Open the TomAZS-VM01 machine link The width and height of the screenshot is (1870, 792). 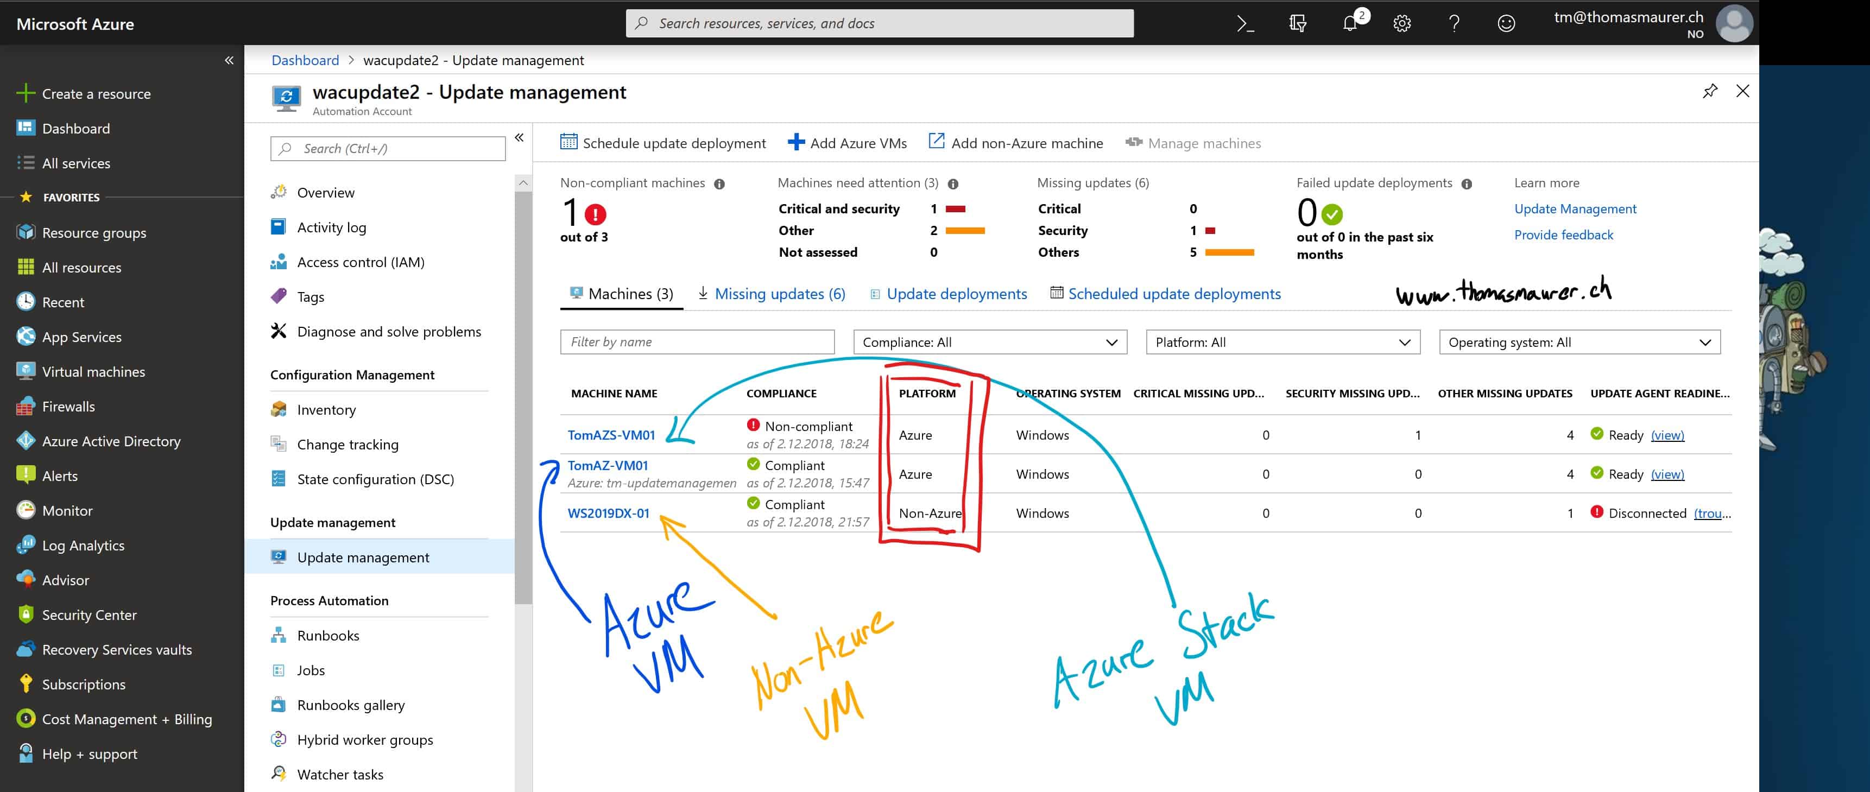[x=611, y=435]
